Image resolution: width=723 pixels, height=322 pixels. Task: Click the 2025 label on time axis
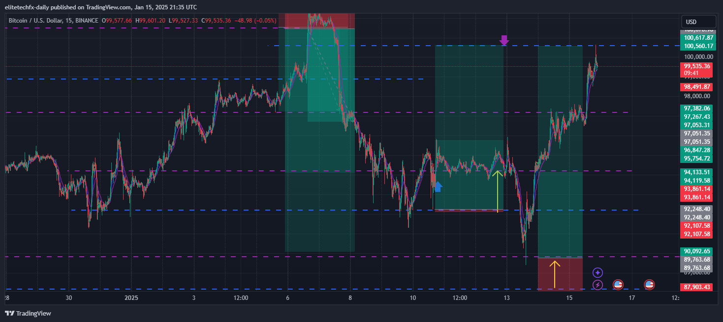tap(131, 298)
